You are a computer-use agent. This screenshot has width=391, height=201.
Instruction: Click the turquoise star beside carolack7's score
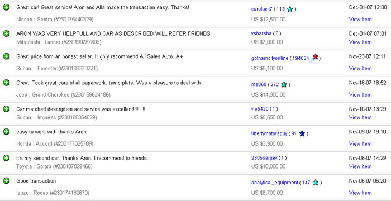pyautogui.click(x=290, y=9)
